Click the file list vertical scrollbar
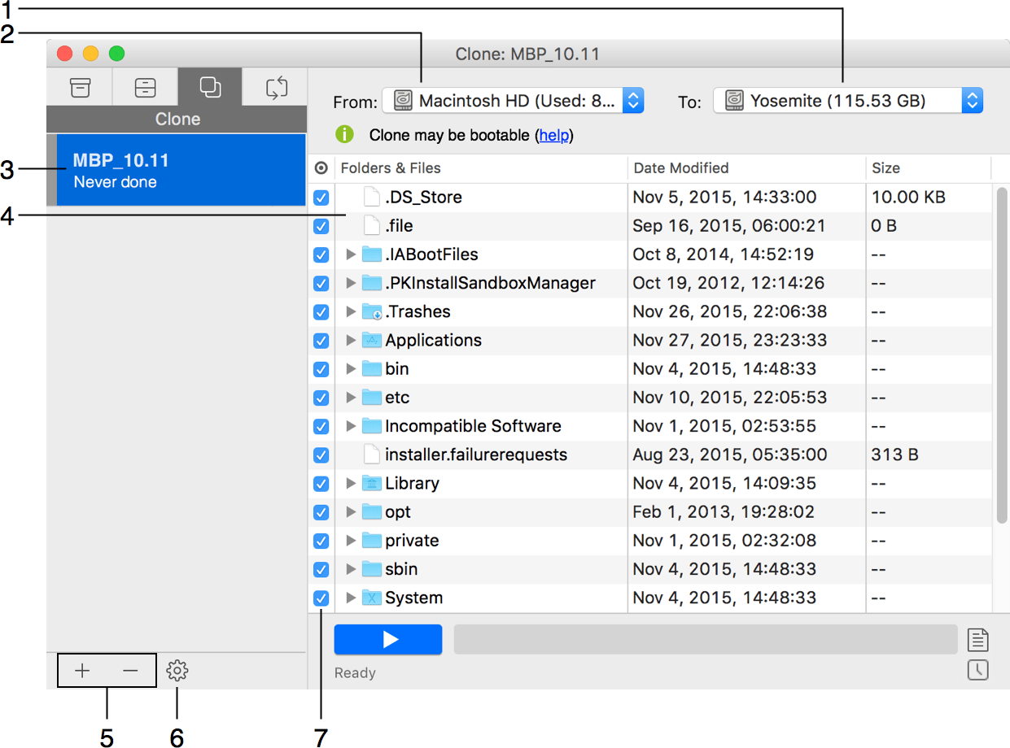Image resolution: width=1010 pixels, height=748 pixels. tap(1002, 355)
